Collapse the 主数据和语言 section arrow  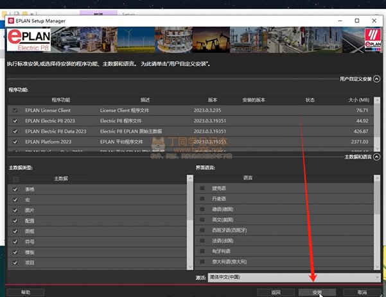pos(378,157)
